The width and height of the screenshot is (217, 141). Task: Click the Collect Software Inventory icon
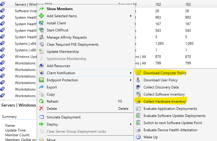(x=138, y=94)
